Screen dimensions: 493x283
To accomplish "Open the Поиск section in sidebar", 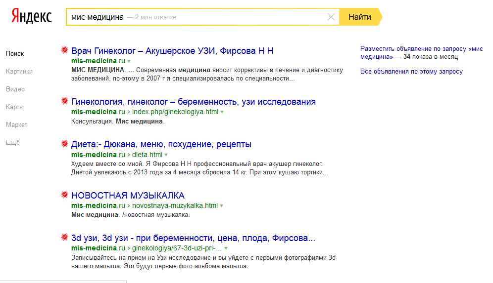I will 15,54.
